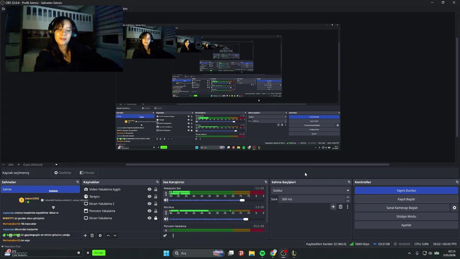Open the Windows Start menu
Screen dimensions: 460x259
click(166, 253)
